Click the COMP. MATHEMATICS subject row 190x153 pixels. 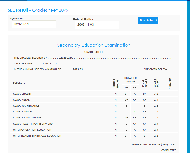pos(26,106)
